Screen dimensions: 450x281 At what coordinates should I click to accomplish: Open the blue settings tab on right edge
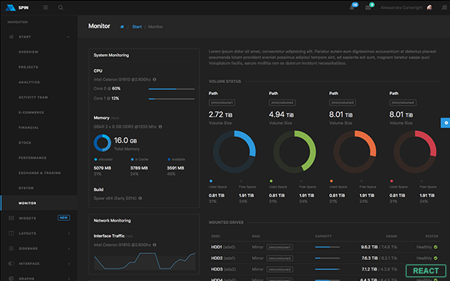[x=445, y=123]
